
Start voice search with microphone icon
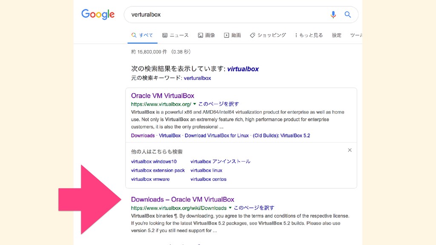pos(333,14)
